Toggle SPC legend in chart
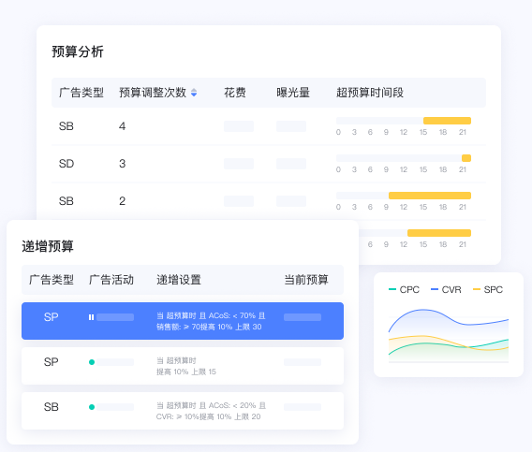The width and height of the screenshot is (532, 452). pyautogui.click(x=488, y=289)
